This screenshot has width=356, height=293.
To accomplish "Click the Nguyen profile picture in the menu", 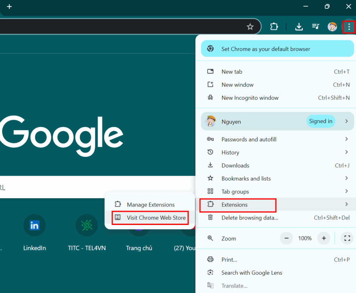I will (210, 121).
